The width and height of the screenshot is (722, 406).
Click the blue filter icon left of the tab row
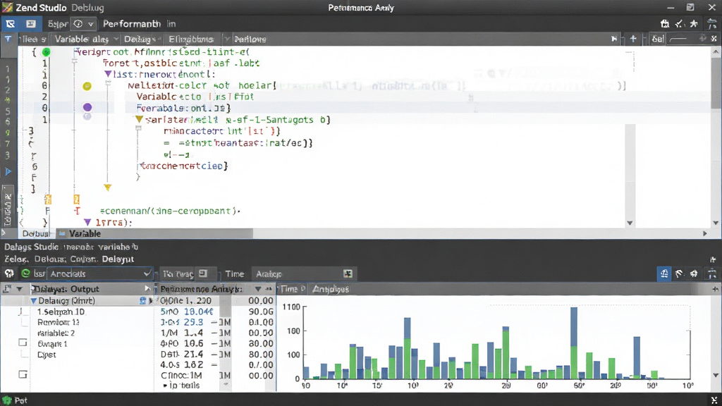[x=8, y=39]
